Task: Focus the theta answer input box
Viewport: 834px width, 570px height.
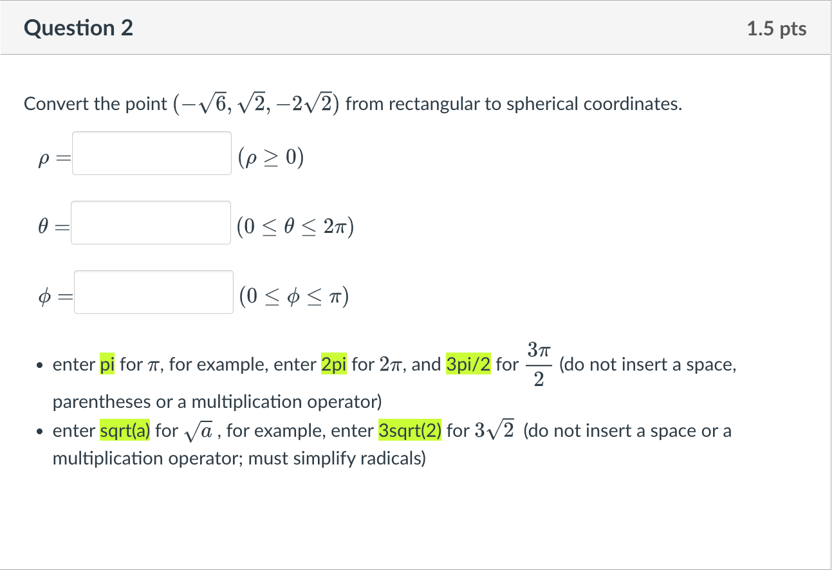Action: tap(151, 223)
